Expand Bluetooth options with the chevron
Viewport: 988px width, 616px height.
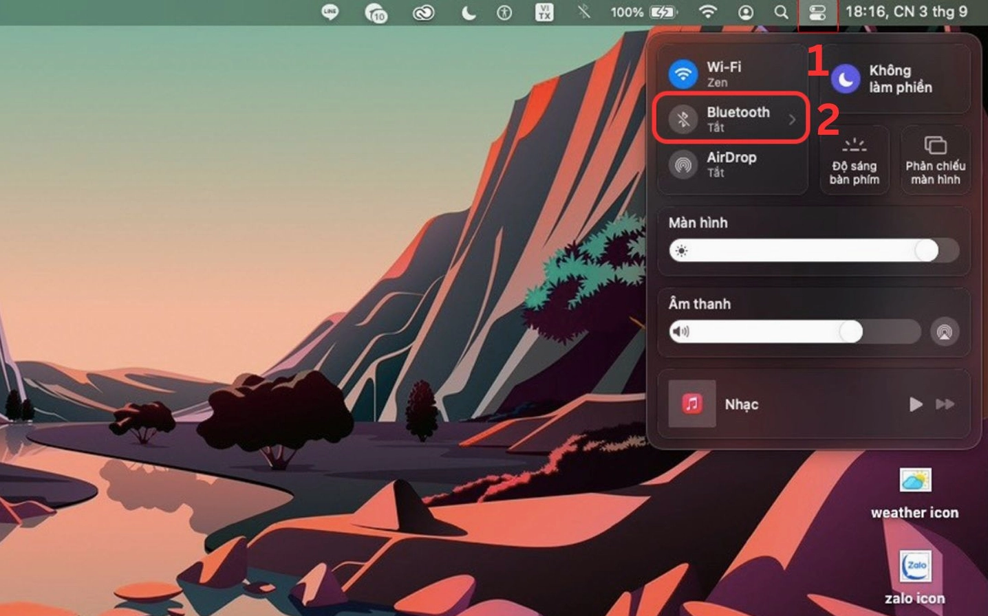(792, 119)
